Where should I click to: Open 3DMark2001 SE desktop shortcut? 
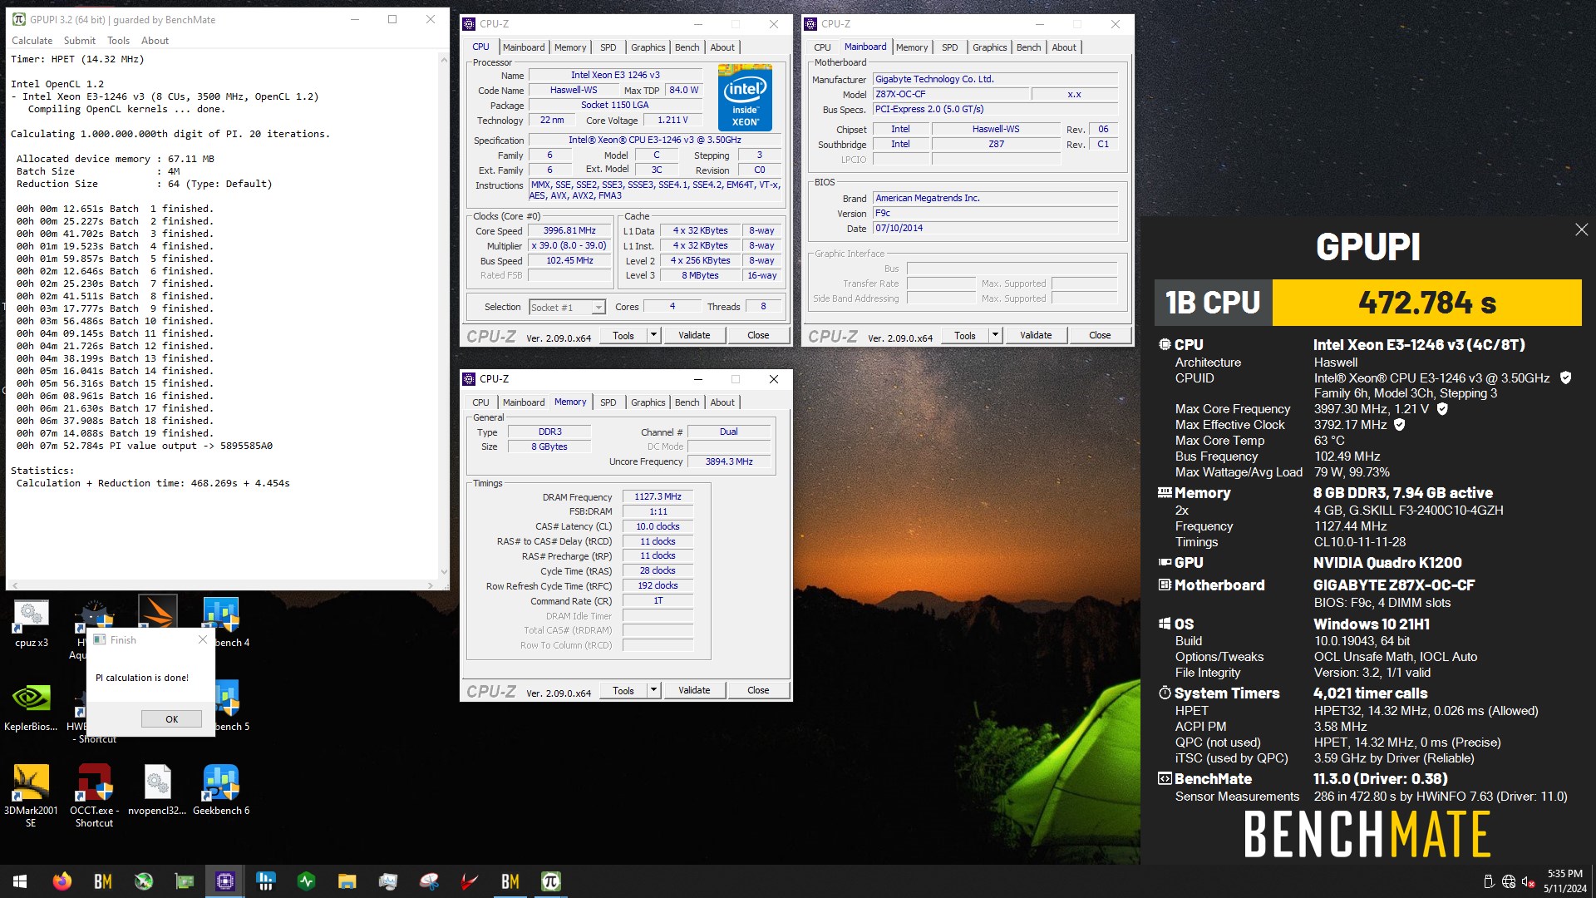pyautogui.click(x=31, y=796)
